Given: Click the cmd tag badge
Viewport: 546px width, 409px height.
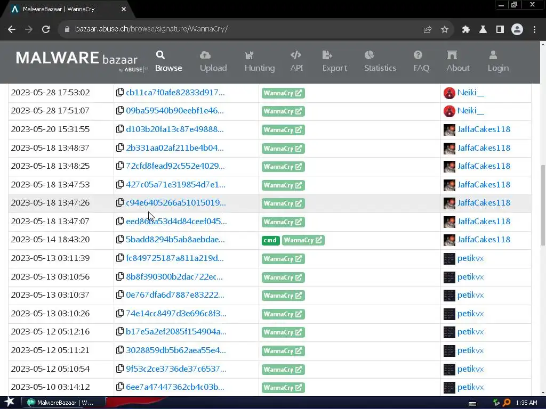Looking at the screenshot, I should coord(270,240).
